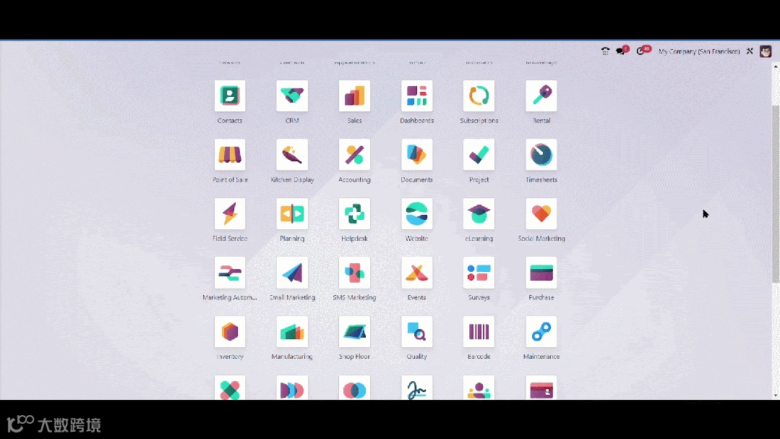Launch the SMS Marketing app

(x=354, y=273)
